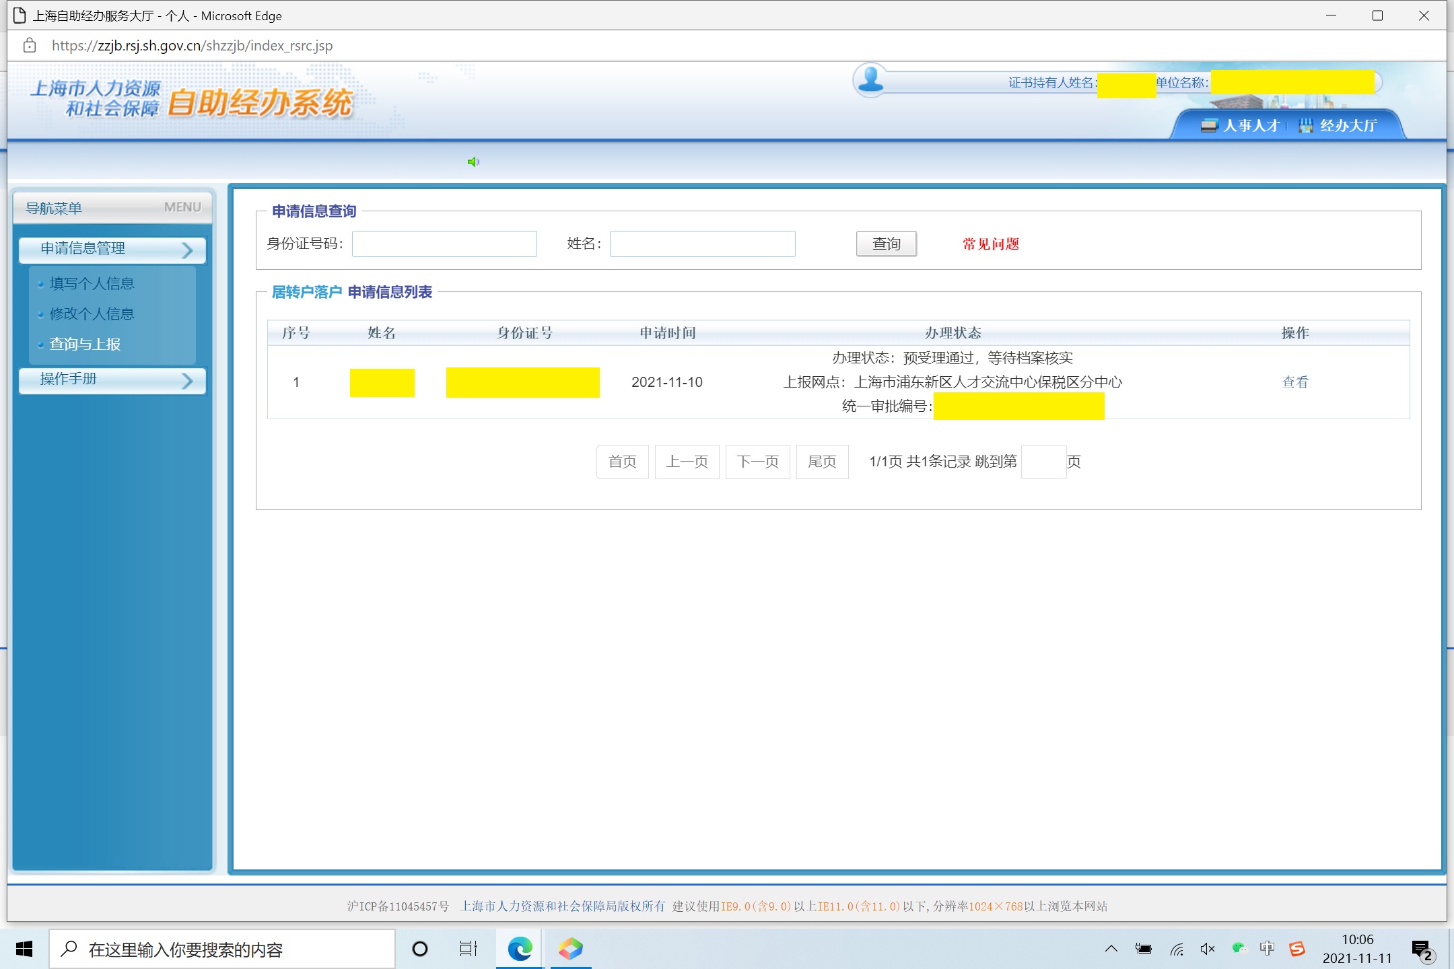This screenshot has height=969, width=1454.
Task: Click the browser address bar URL
Action: tap(192, 45)
